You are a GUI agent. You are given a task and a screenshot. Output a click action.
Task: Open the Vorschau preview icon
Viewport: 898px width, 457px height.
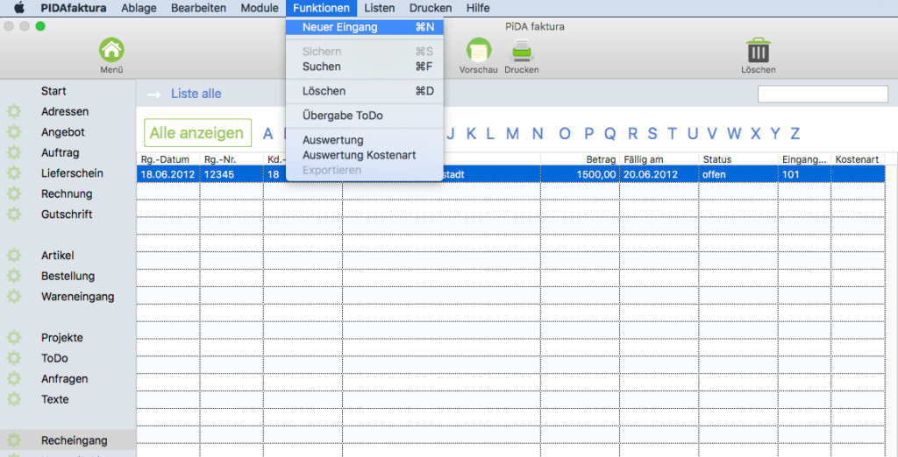[x=478, y=50]
